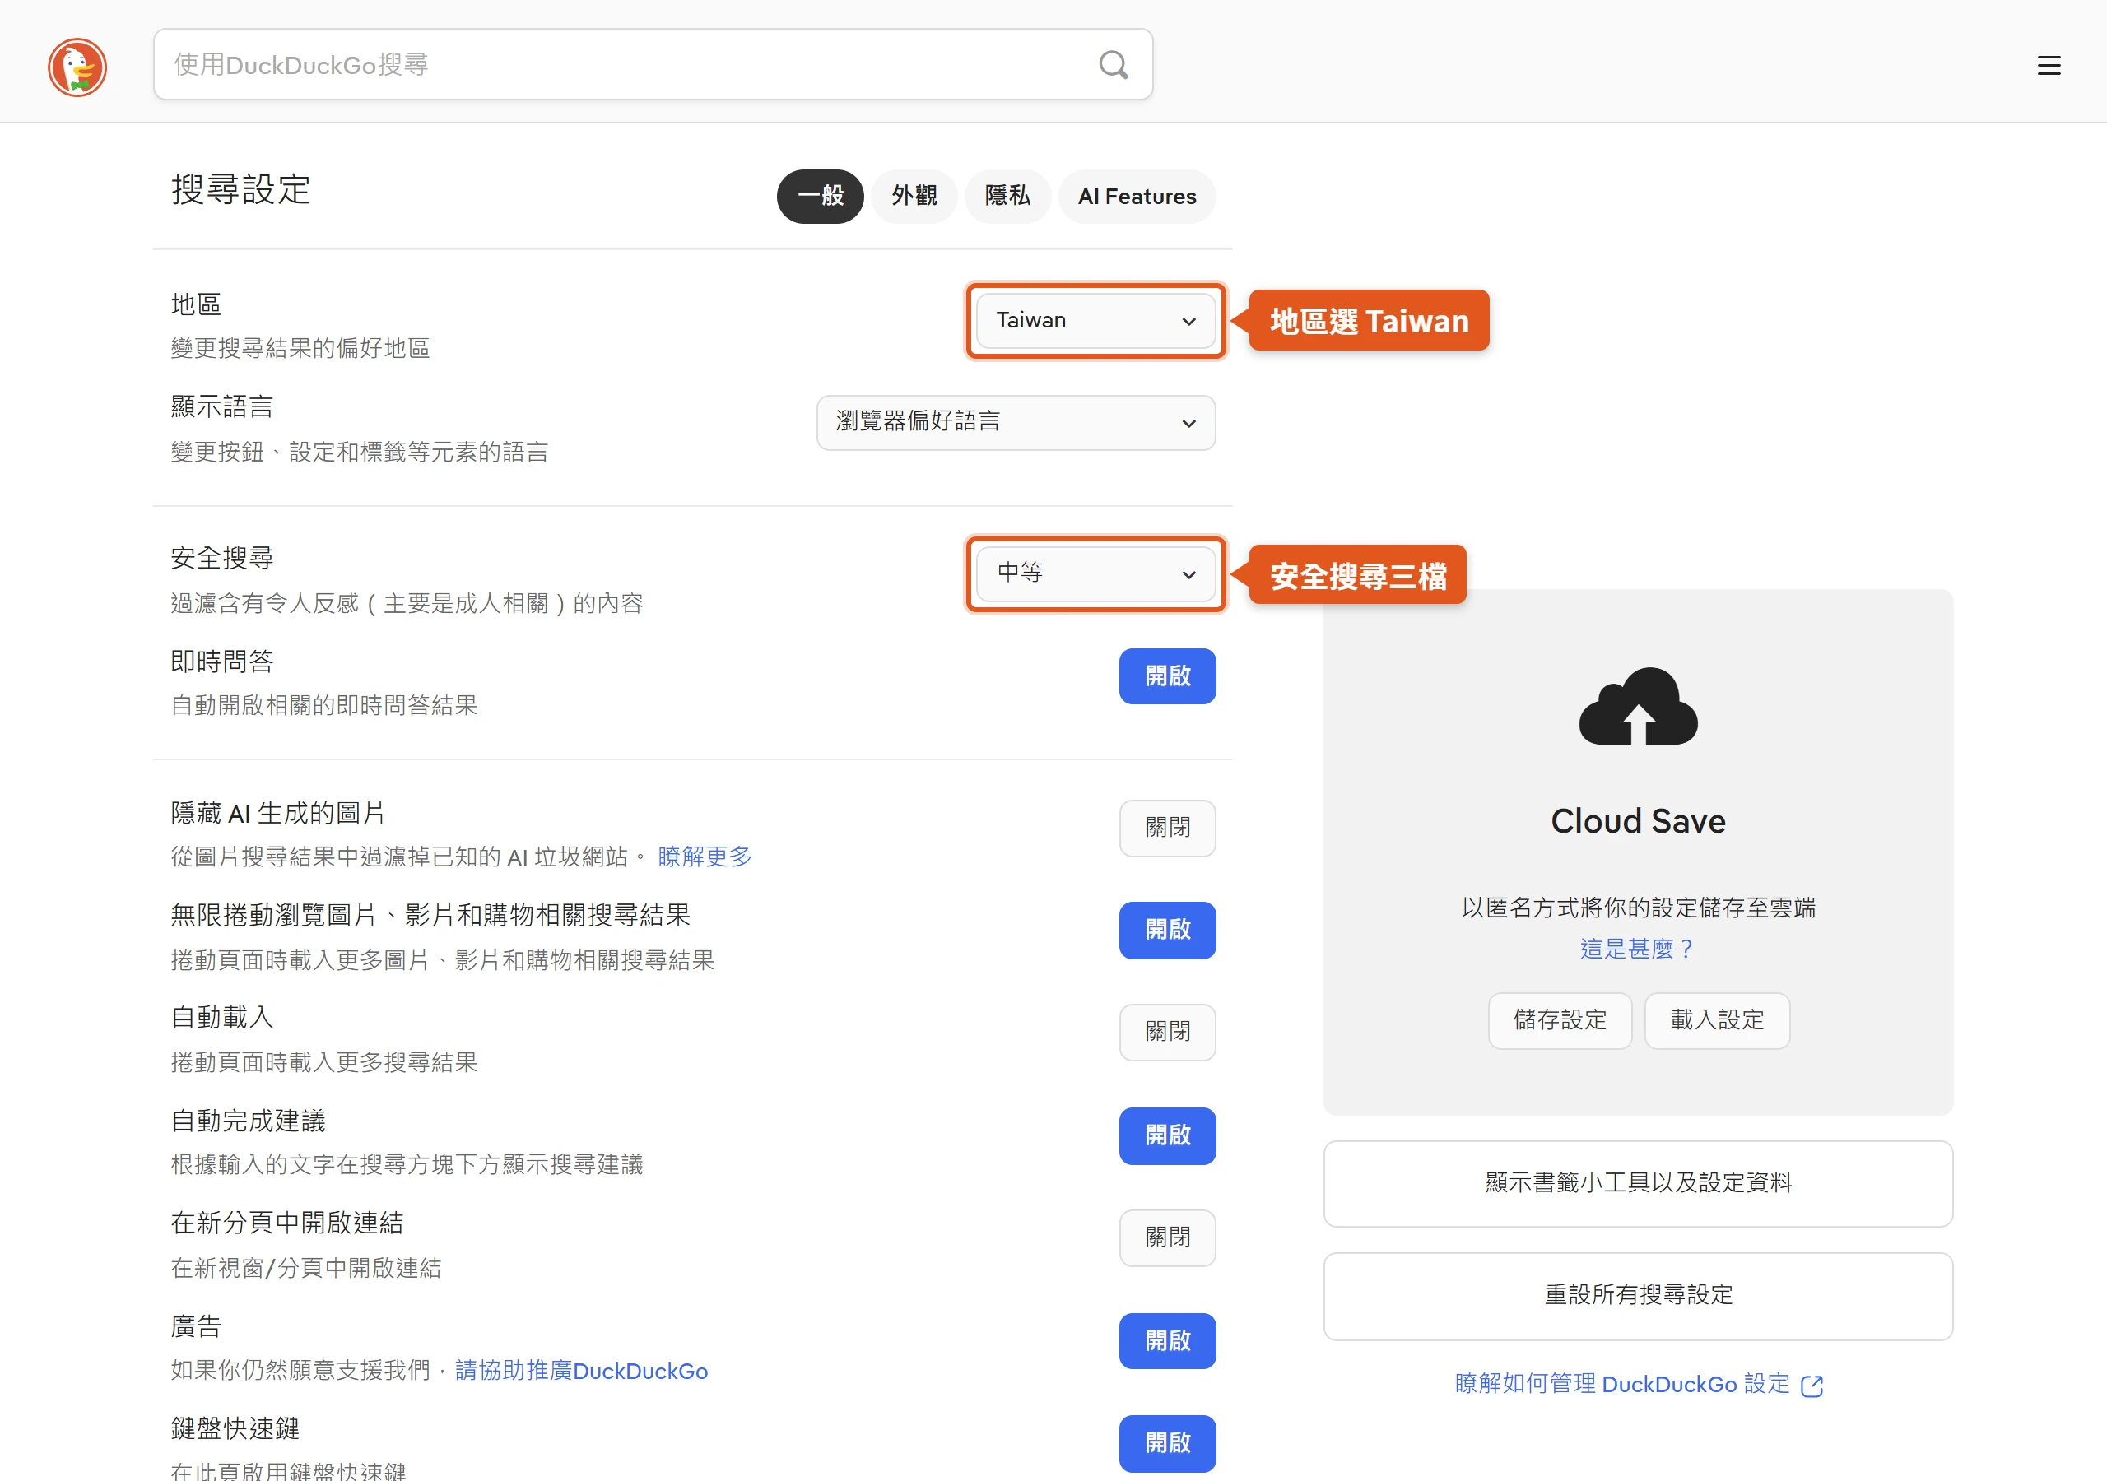Open the AI Features tab
The image size is (2107, 1481).
pyautogui.click(x=1136, y=197)
